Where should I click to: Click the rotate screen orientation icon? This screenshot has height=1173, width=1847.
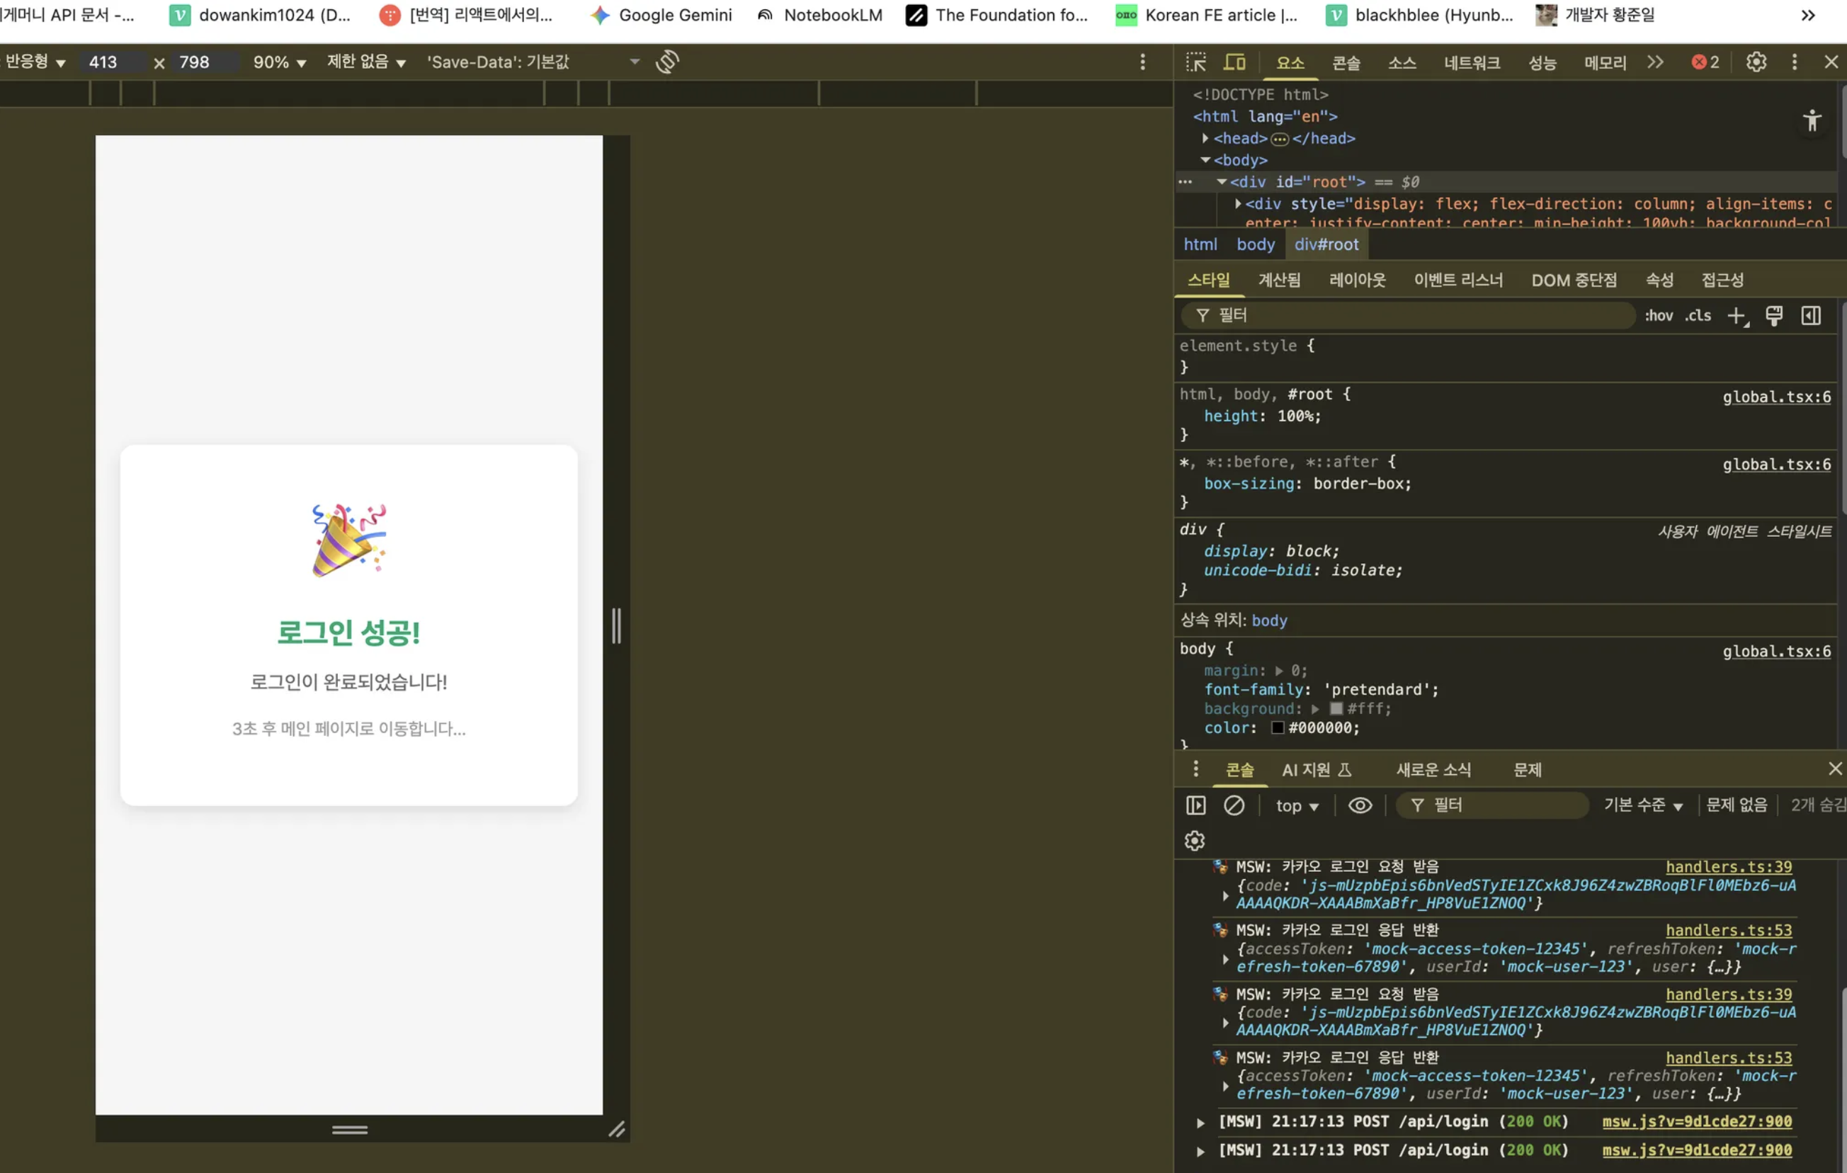667,62
